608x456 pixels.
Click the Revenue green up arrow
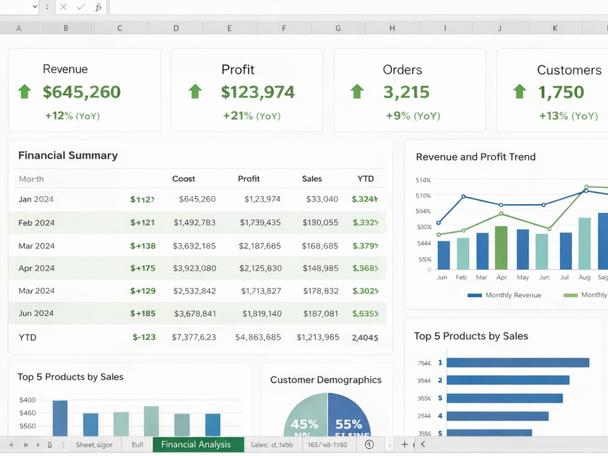point(24,92)
